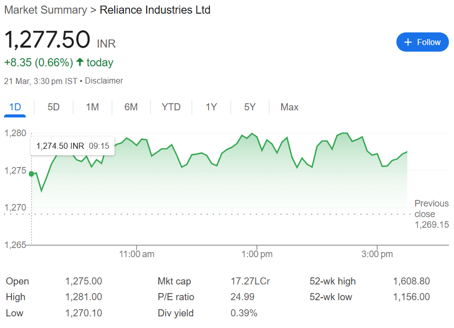Click the 52-wk high label
This screenshot has width=454, height=328.
pyautogui.click(x=333, y=281)
